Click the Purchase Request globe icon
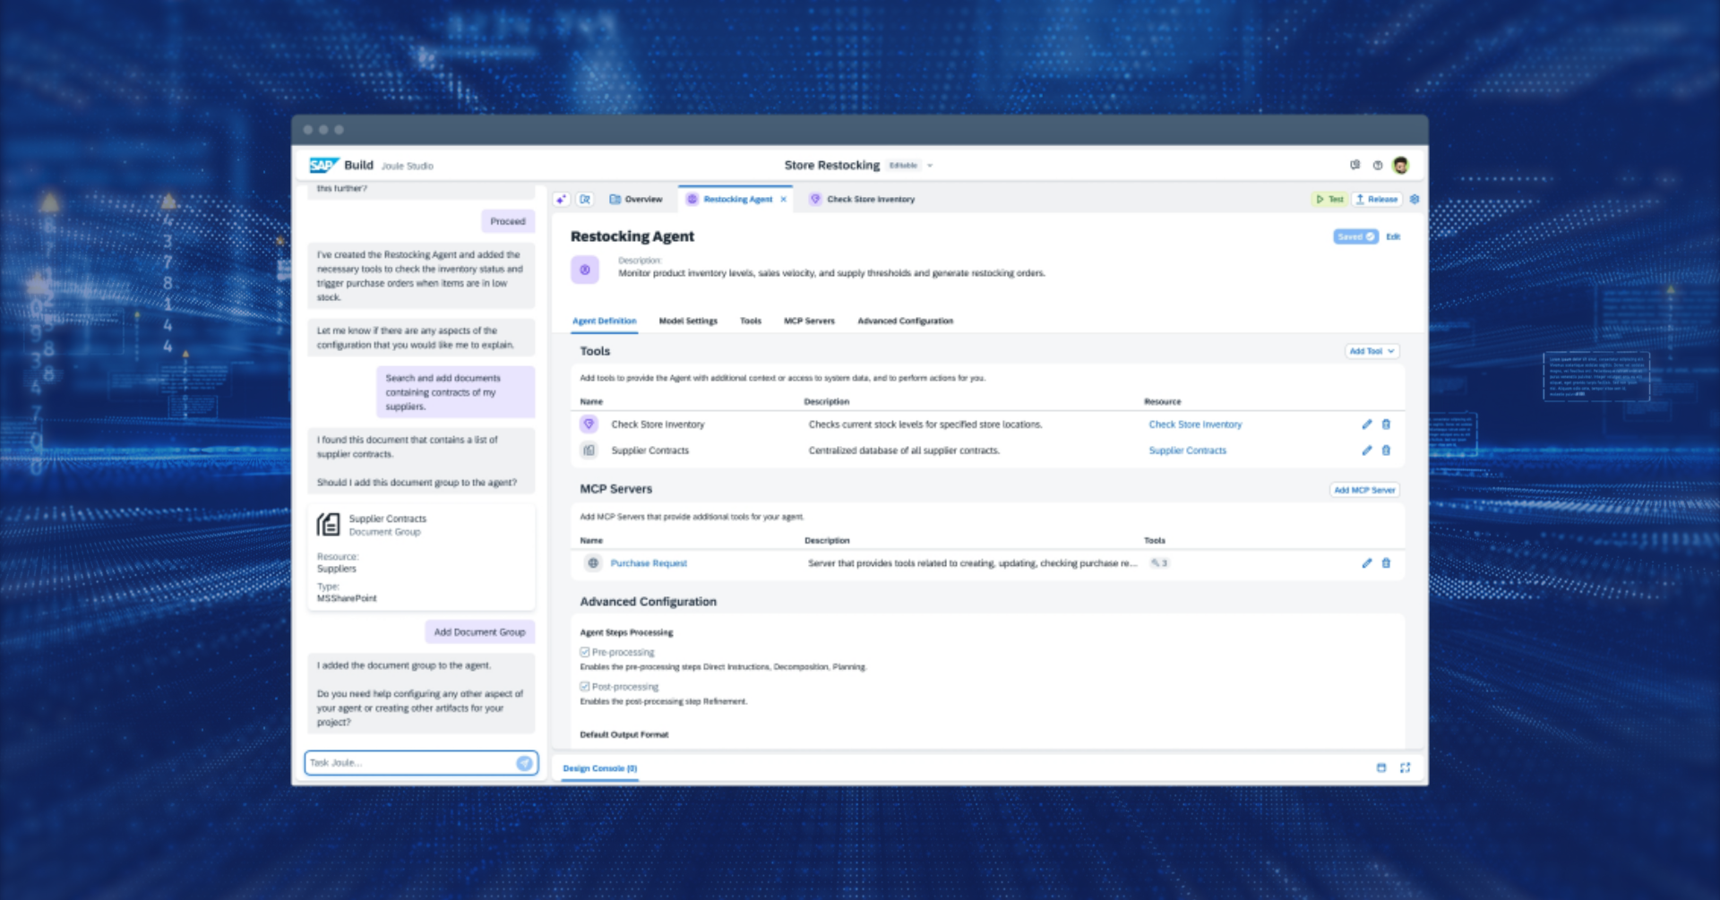 [593, 563]
